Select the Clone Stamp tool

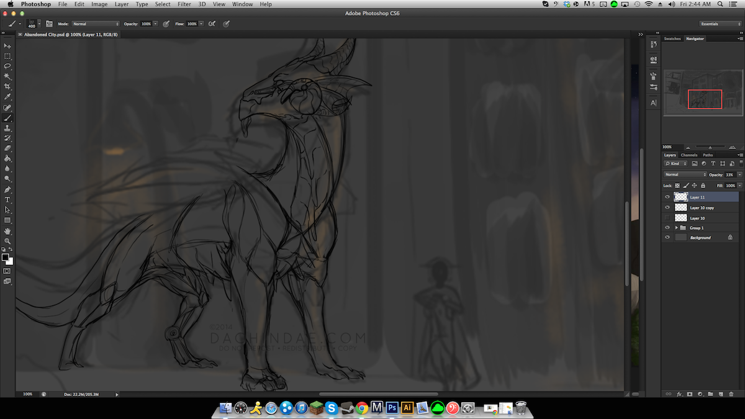pos(7,127)
